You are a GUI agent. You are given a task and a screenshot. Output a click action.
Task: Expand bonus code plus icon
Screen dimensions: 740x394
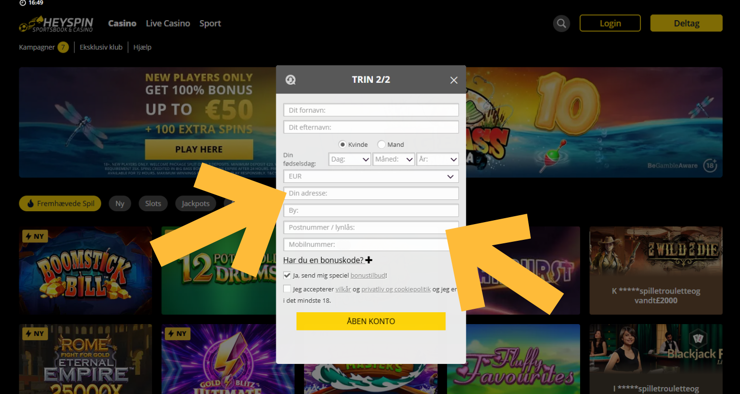tap(369, 260)
